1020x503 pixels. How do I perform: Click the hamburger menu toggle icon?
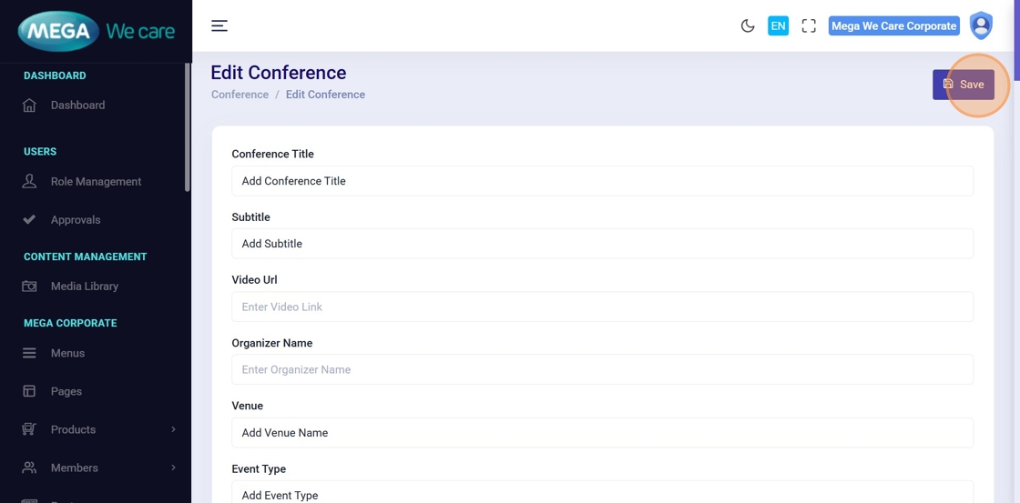(219, 25)
